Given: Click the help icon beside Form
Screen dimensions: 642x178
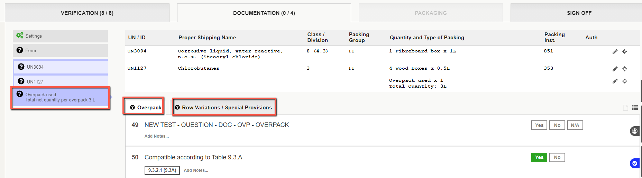Looking at the screenshot, I should click(x=20, y=50).
